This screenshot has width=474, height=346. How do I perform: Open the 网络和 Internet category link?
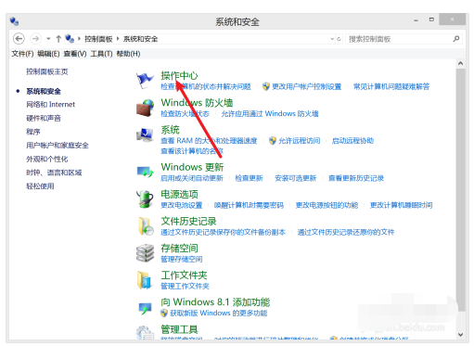click(50, 105)
